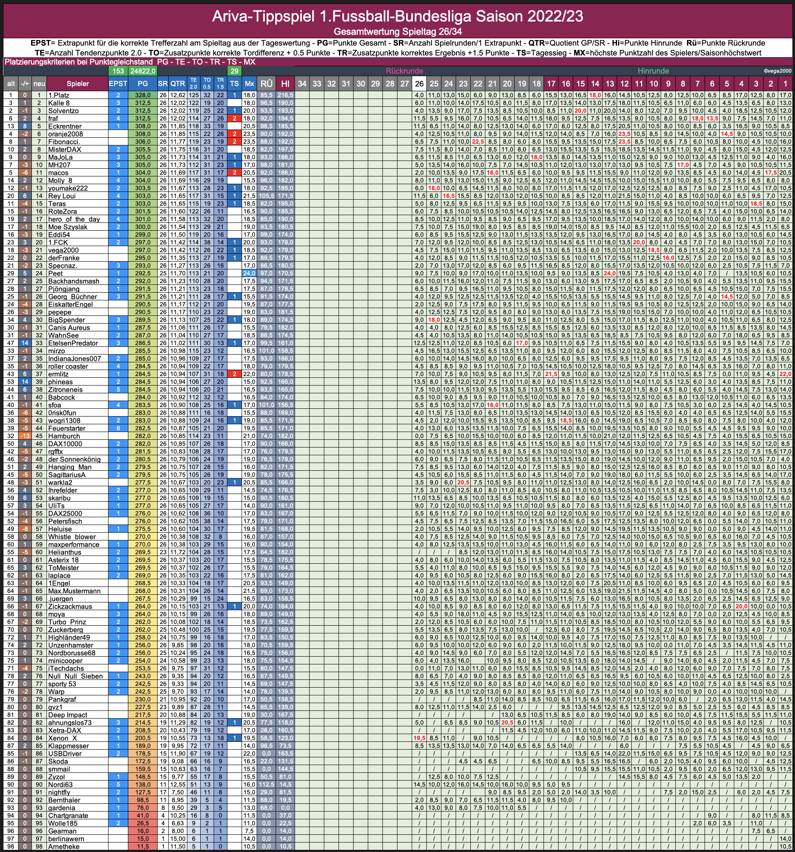Select the TS column header

point(234,83)
